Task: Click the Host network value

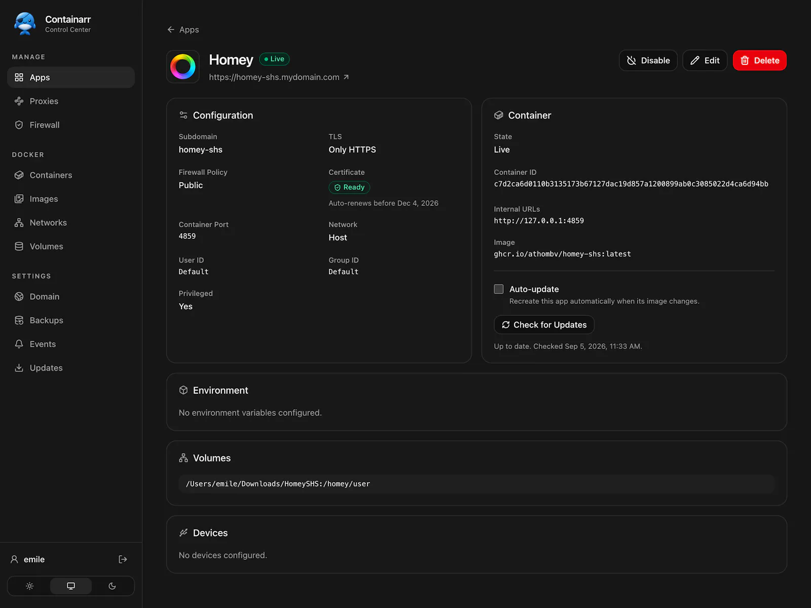Action: pyautogui.click(x=338, y=237)
